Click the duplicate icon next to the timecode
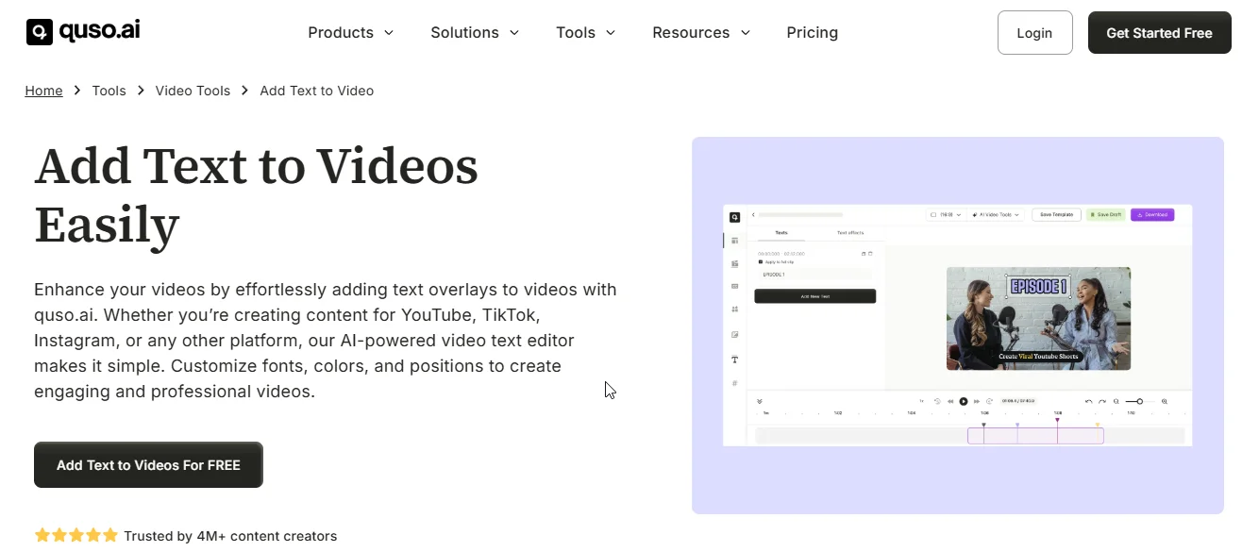Viewport: 1259px width, 552px height. tap(864, 254)
